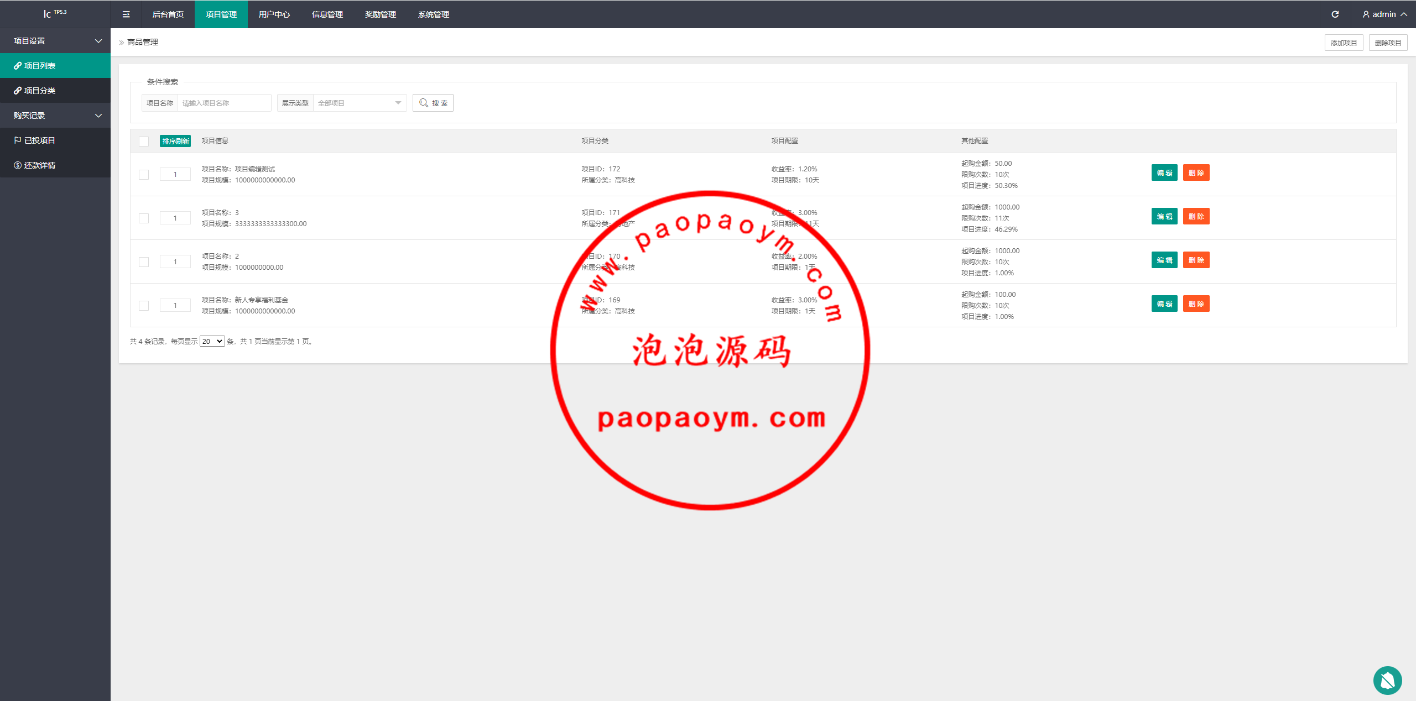Click the sort order box for 项目编辑测试
The image size is (1416, 701).
tap(175, 175)
